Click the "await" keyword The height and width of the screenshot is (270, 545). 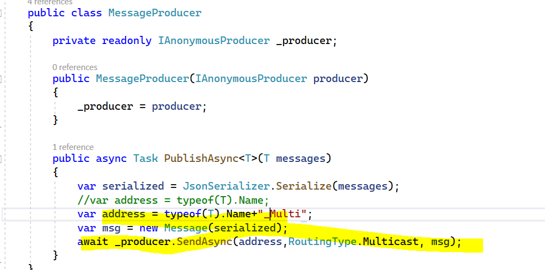93,242
